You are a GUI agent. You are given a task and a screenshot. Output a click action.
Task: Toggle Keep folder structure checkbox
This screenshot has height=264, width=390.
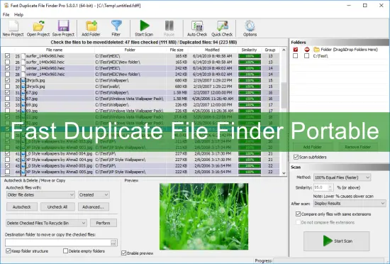pyautogui.click(x=9, y=251)
